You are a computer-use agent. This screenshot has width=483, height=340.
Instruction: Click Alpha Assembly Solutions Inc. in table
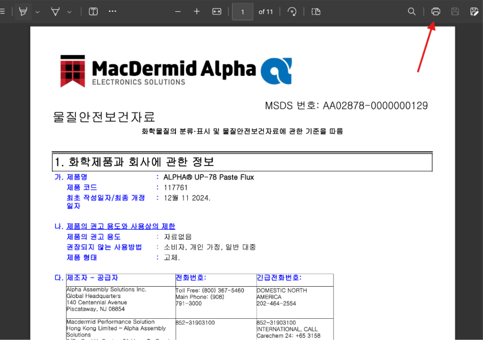[x=106, y=290]
